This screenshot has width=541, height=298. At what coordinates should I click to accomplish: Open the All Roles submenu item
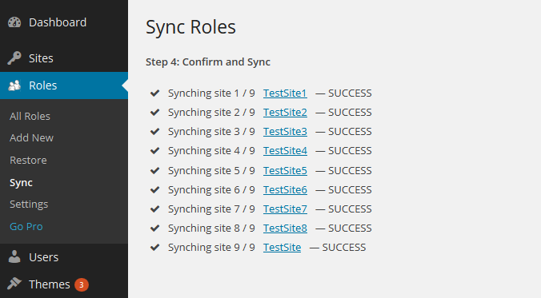click(30, 117)
